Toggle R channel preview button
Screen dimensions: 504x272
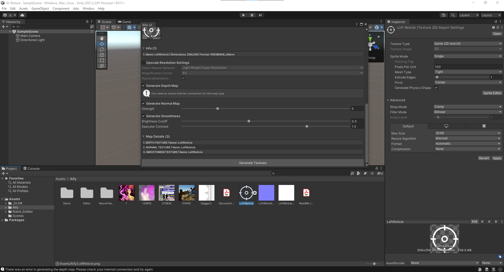coord(482,222)
